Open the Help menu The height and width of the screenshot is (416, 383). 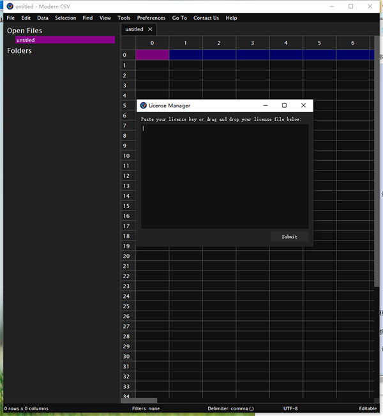pyautogui.click(x=231, y=18)
